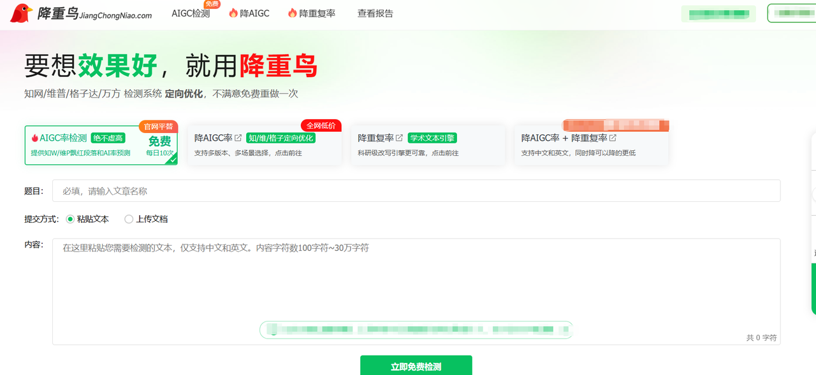
Task: Click the green floating tab on the right edge
Action: 813,288
